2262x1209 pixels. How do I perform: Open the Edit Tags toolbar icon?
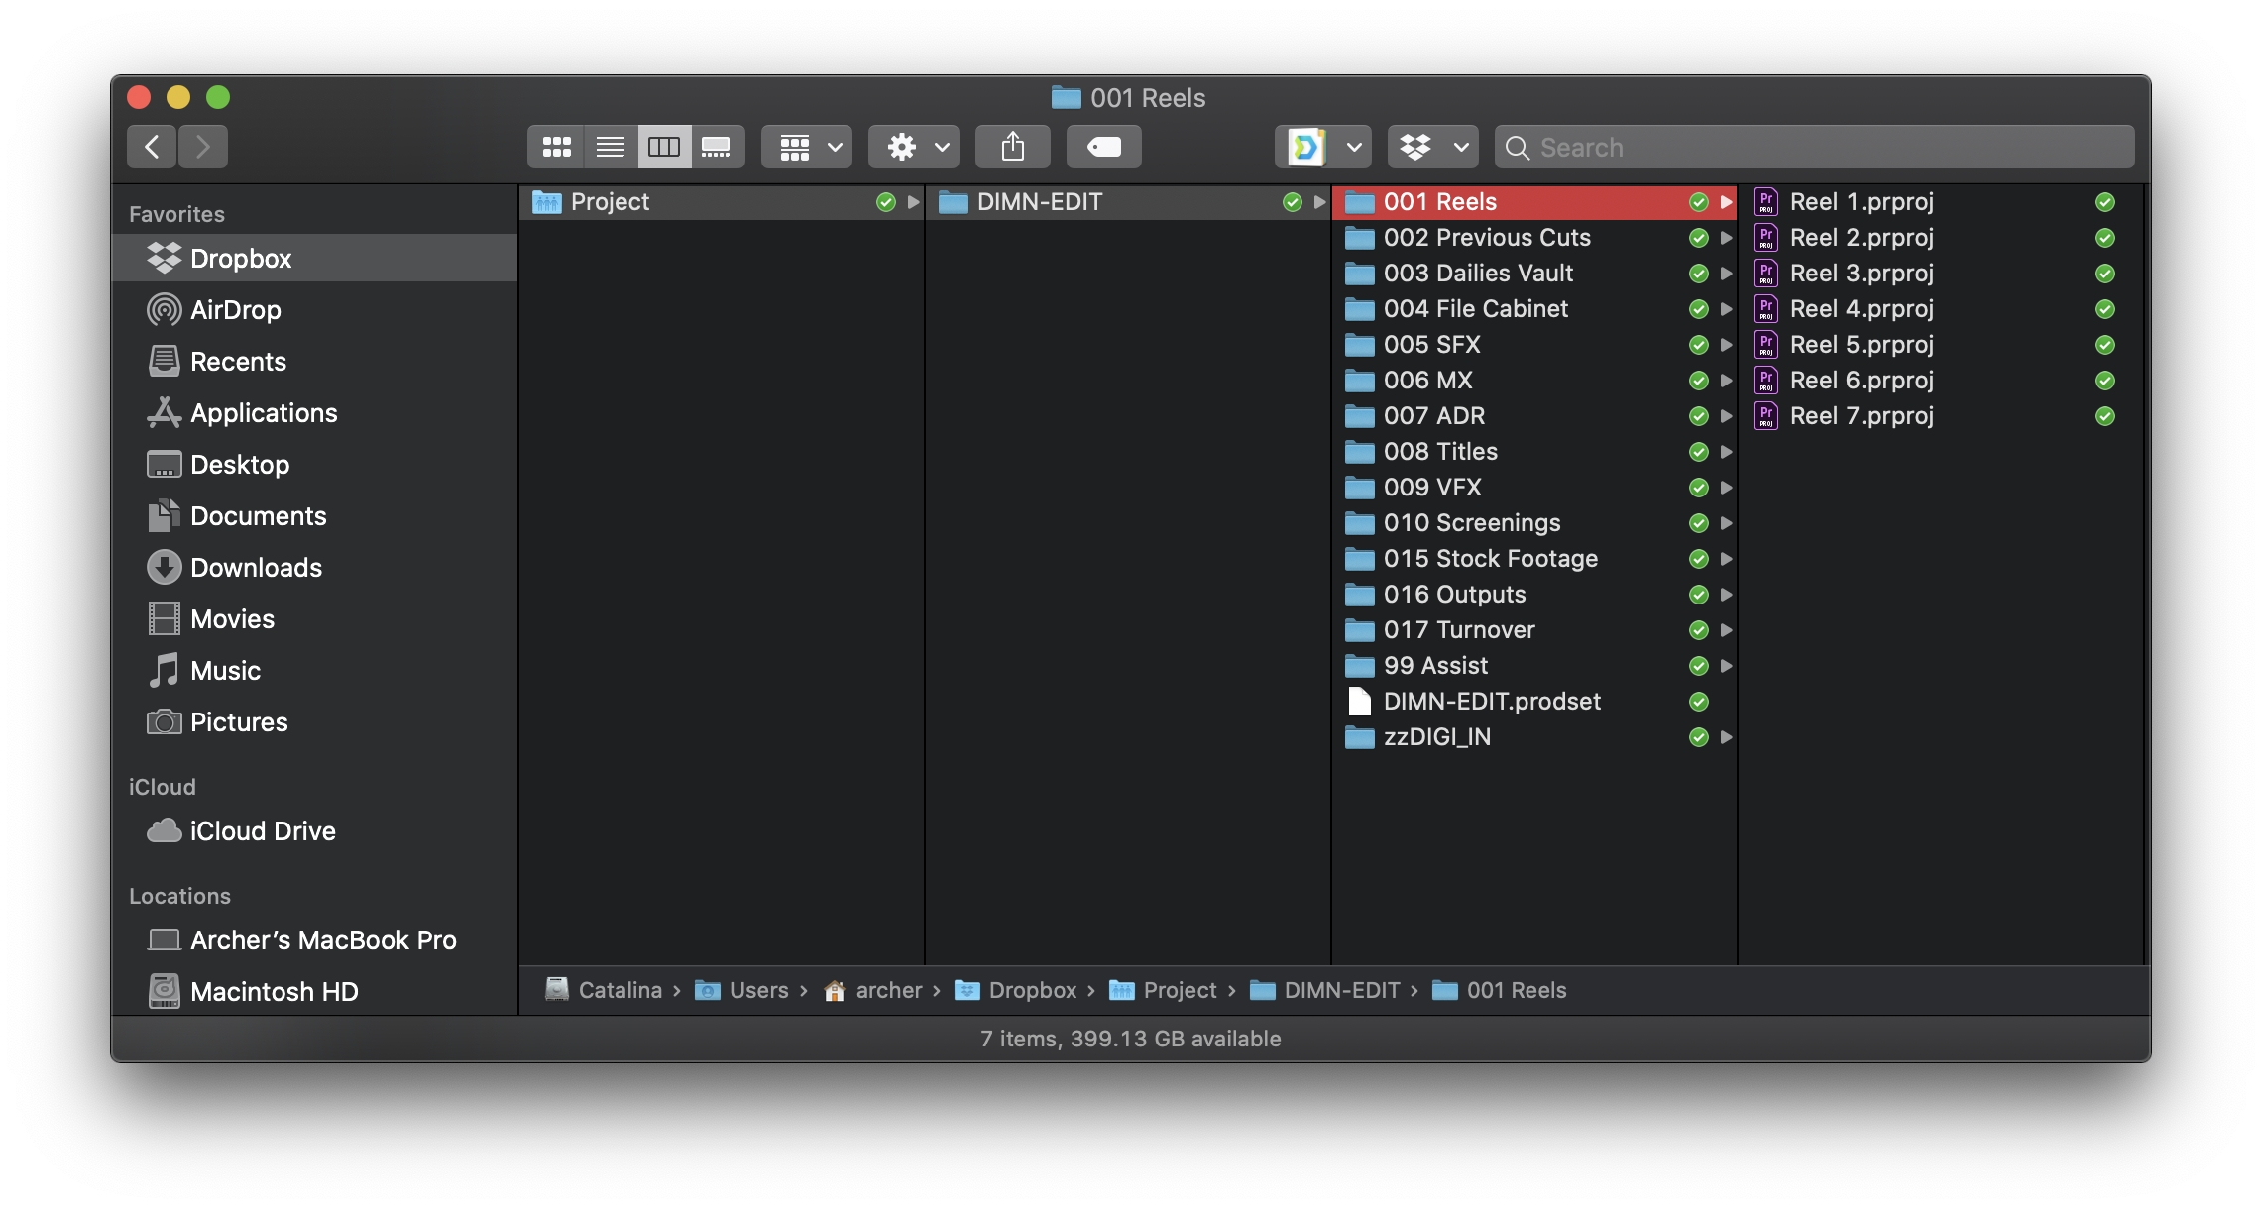[x=1102, y=146]
